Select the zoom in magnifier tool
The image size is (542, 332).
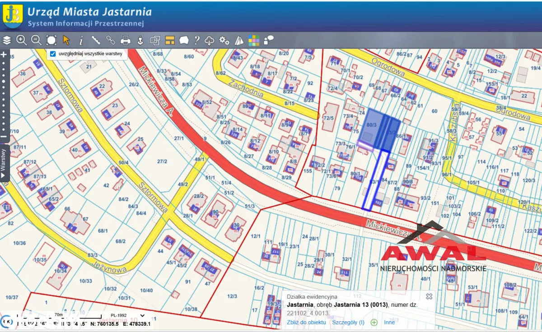21,40
